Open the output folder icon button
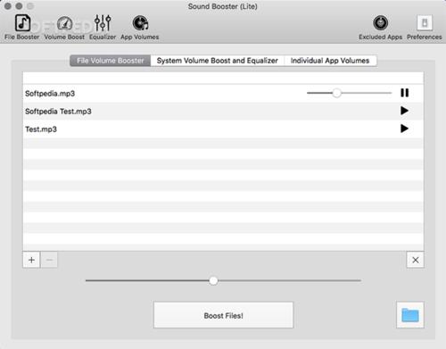 [410, 315]
